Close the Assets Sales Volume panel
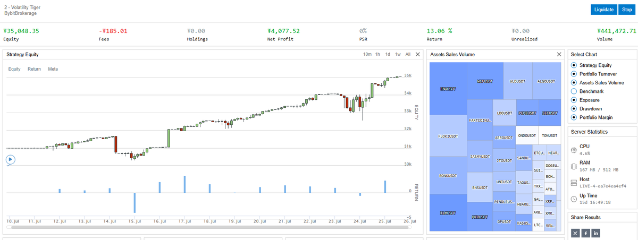The width and height of the screenshot is (638, 240). pyautogui.click(x=559, y=54)
